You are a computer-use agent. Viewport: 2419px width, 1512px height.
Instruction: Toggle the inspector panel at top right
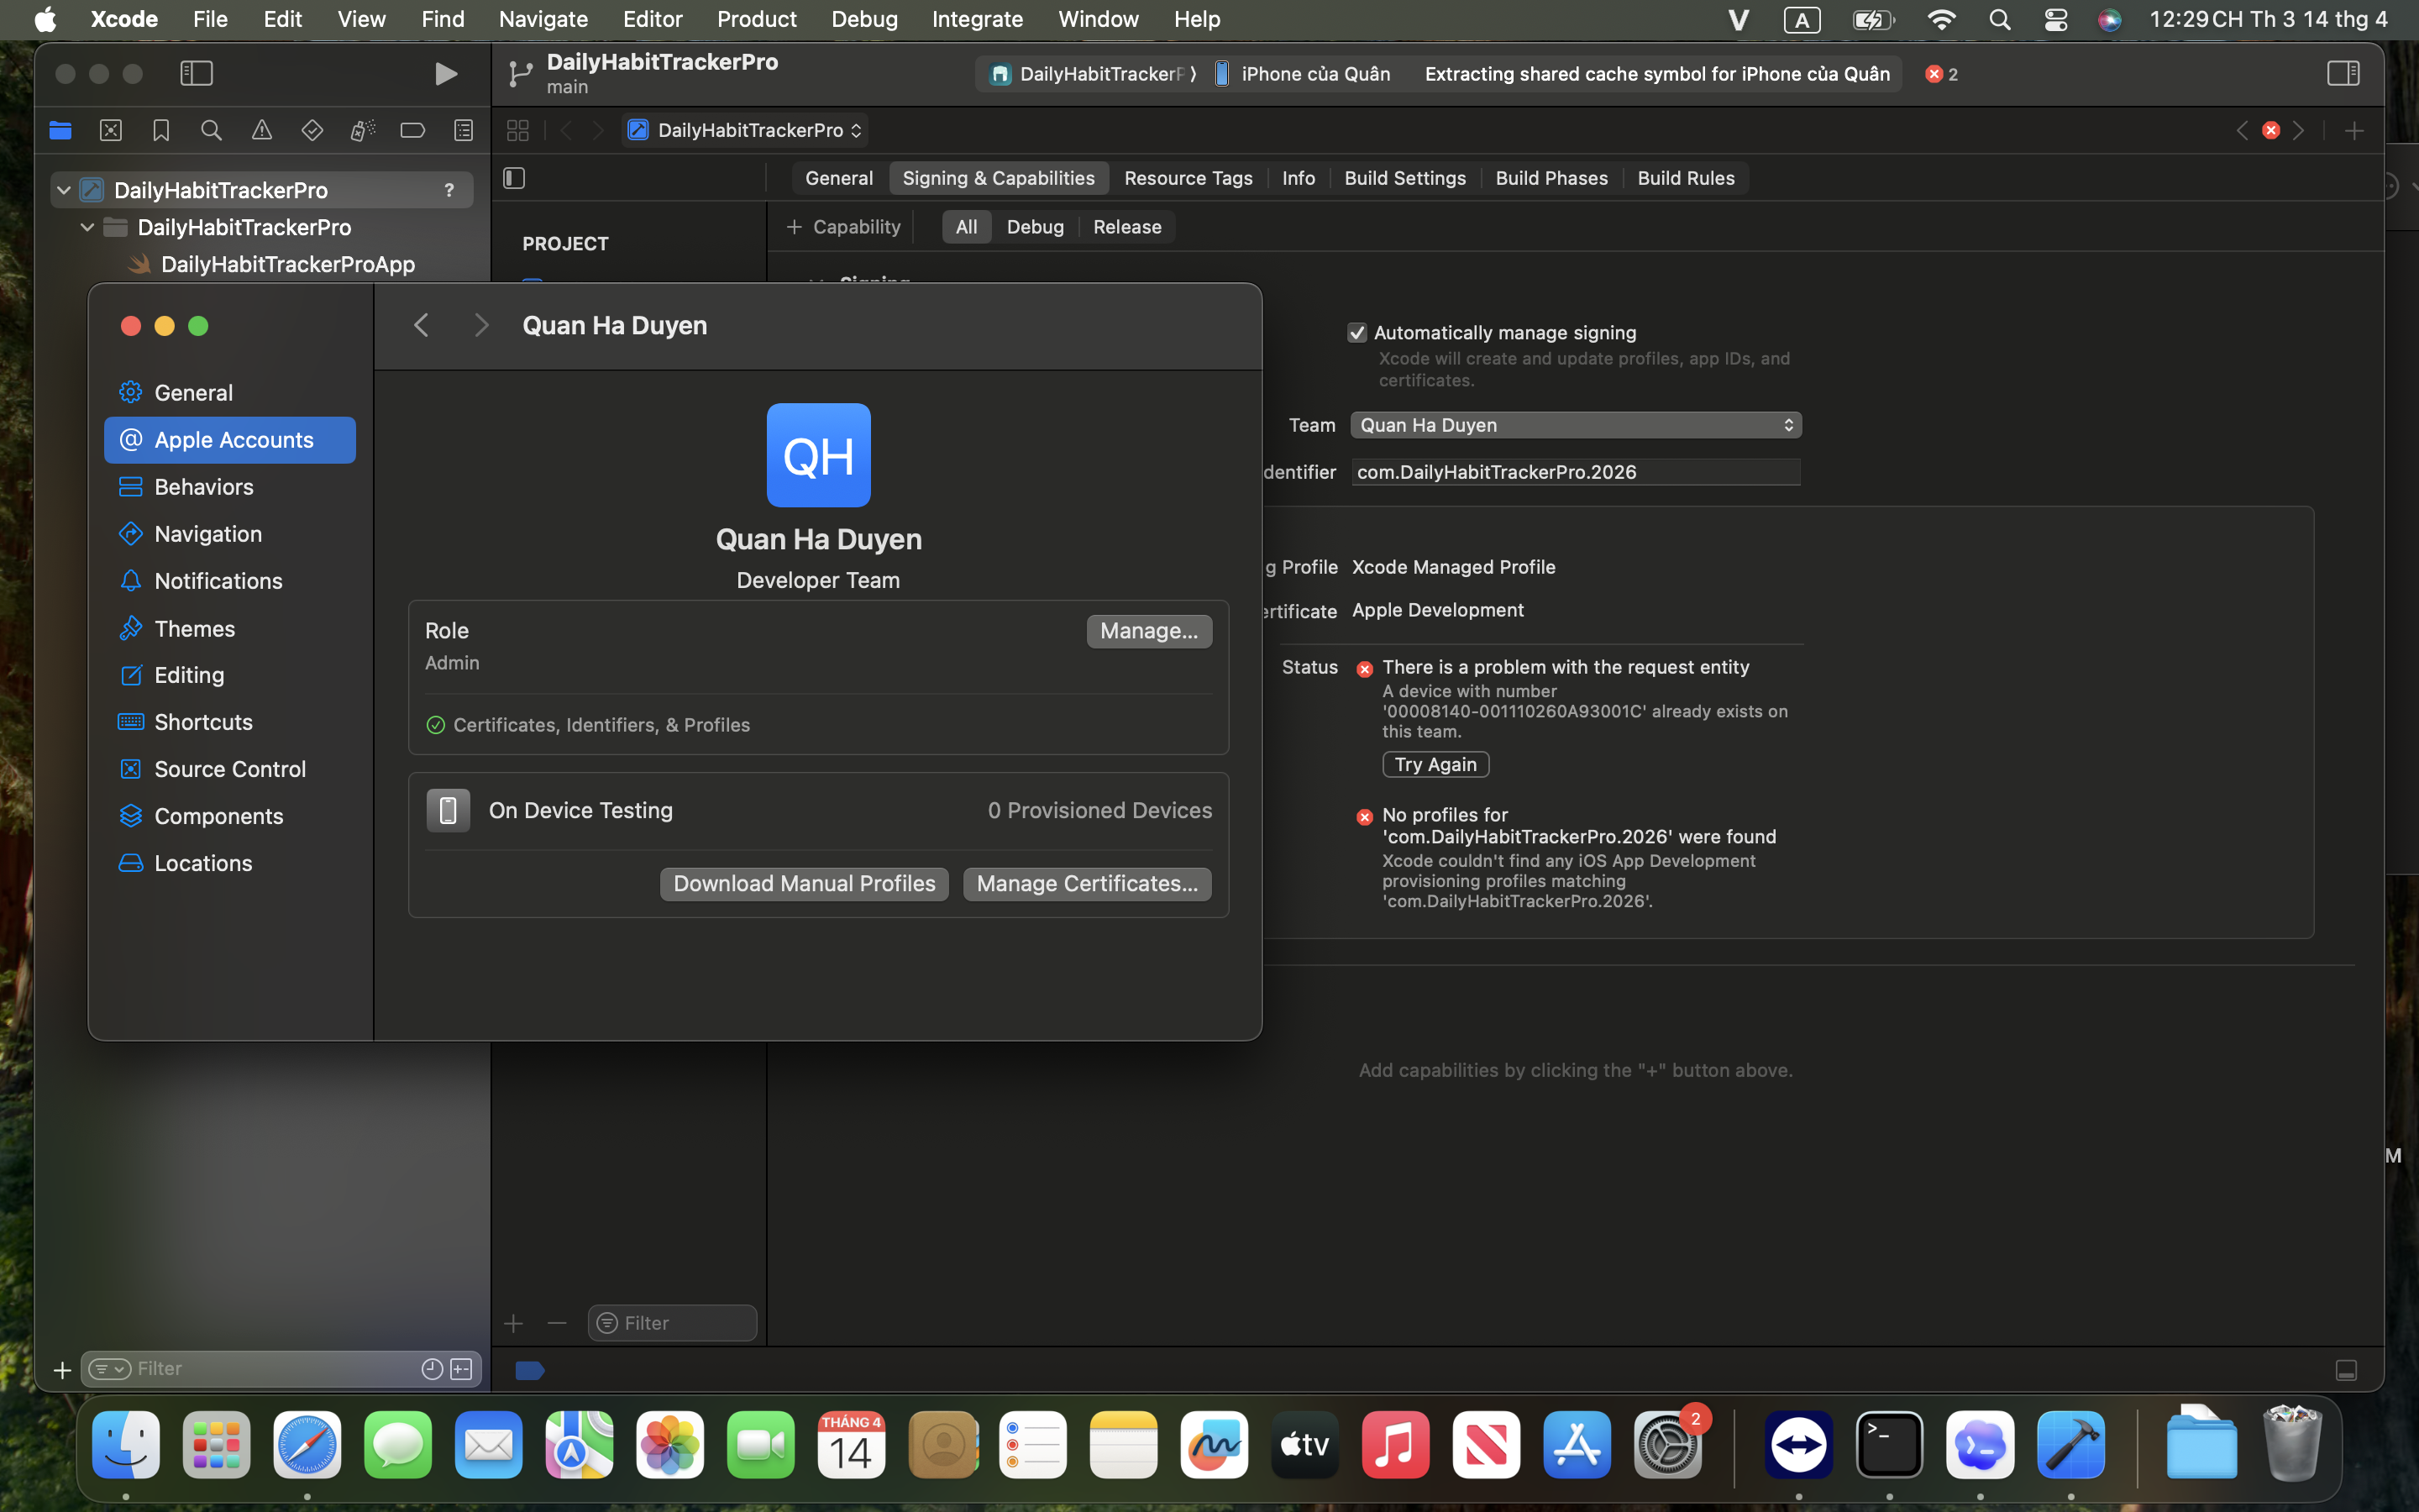[x=2342, y=73]
